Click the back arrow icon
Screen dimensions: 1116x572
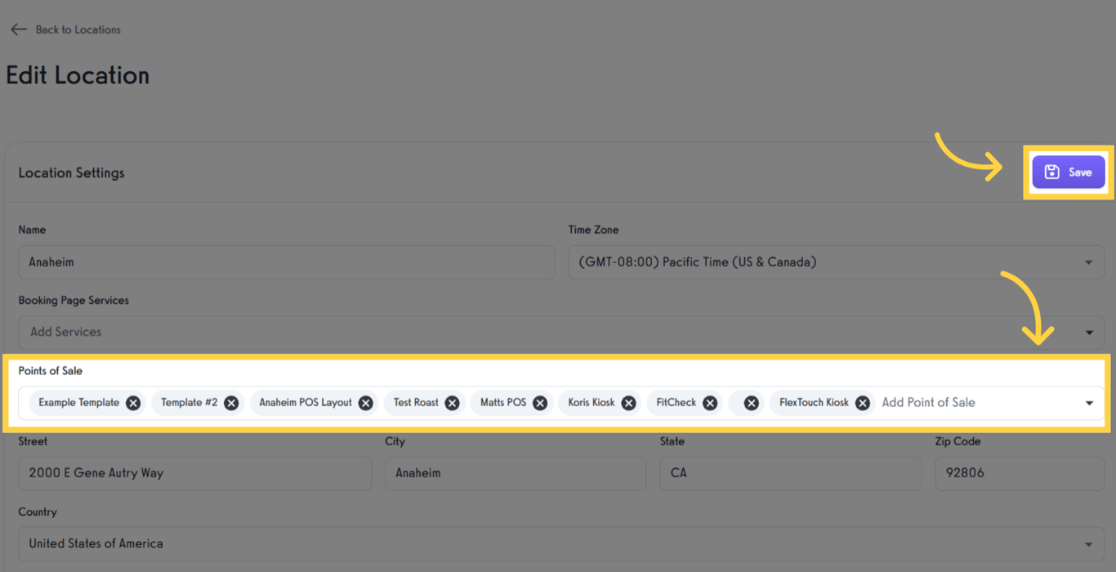tap(18, 29)
